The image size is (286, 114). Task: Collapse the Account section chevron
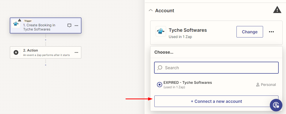151,10
